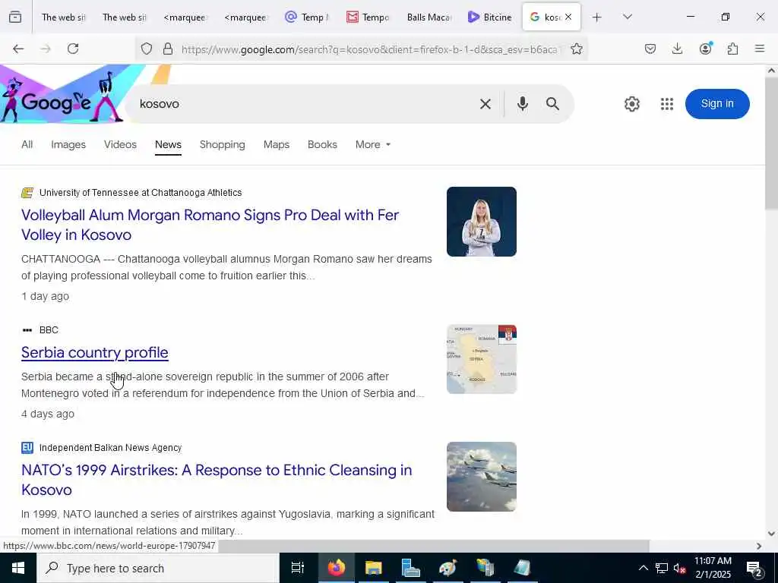778x583 pixels.
Task: Clear the kosovo search query
Action: (485, 104)
